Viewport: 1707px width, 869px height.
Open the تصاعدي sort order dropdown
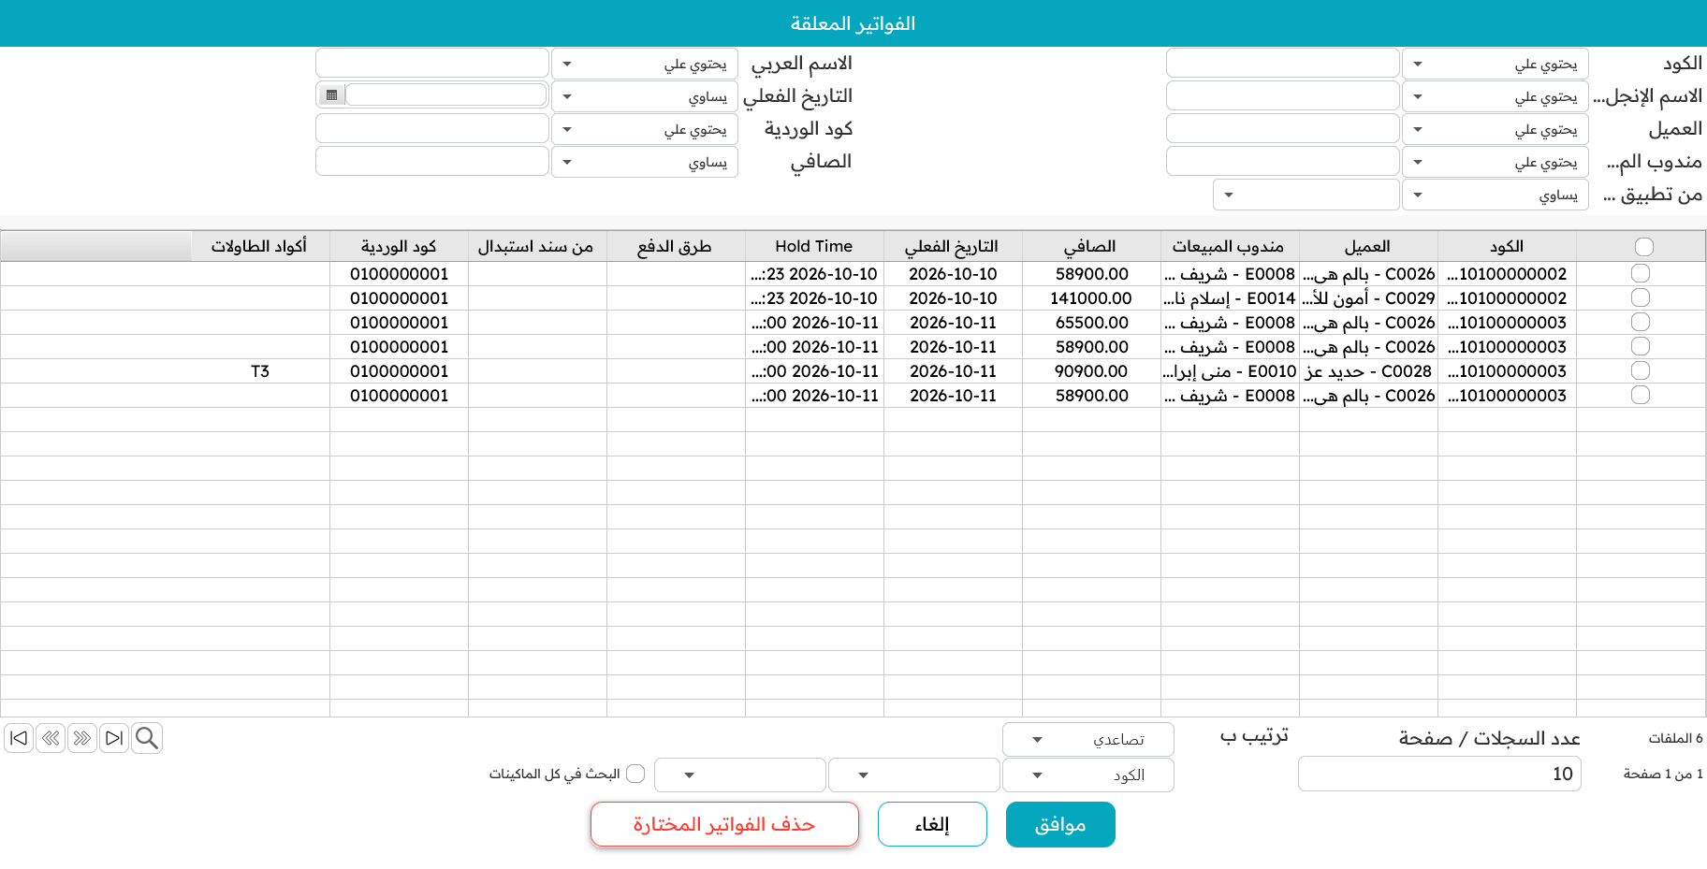tap(1088, 739)
